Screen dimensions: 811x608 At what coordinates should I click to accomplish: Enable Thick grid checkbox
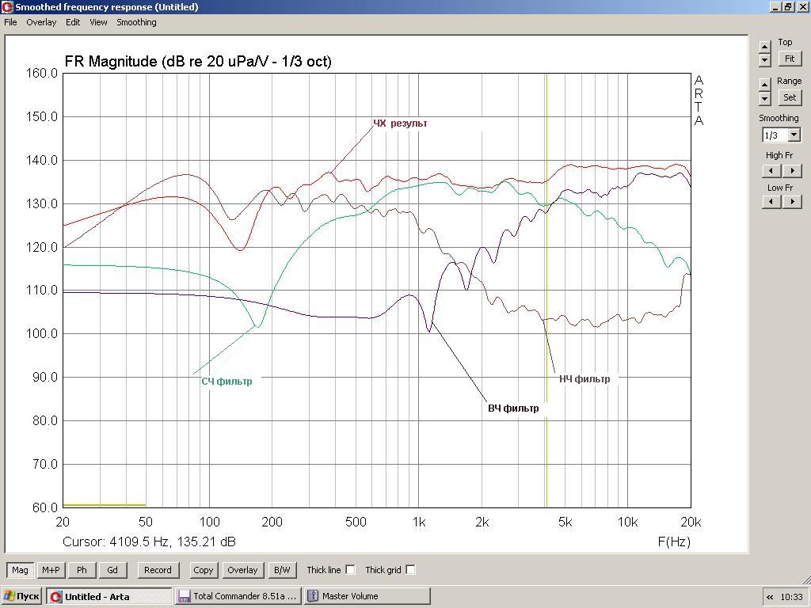(410, 570)
